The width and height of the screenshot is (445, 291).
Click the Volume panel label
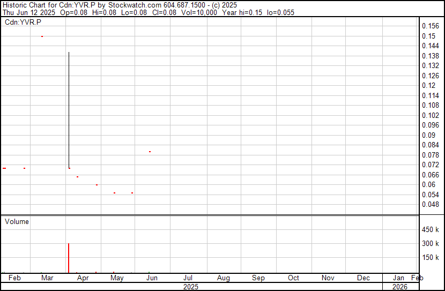click(17, 221)
